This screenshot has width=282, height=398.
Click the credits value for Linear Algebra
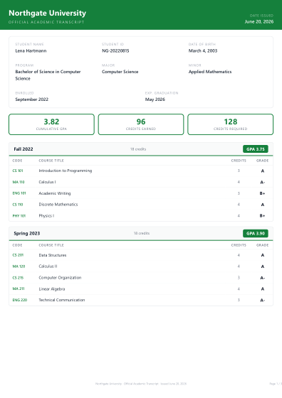pos(239,289)
